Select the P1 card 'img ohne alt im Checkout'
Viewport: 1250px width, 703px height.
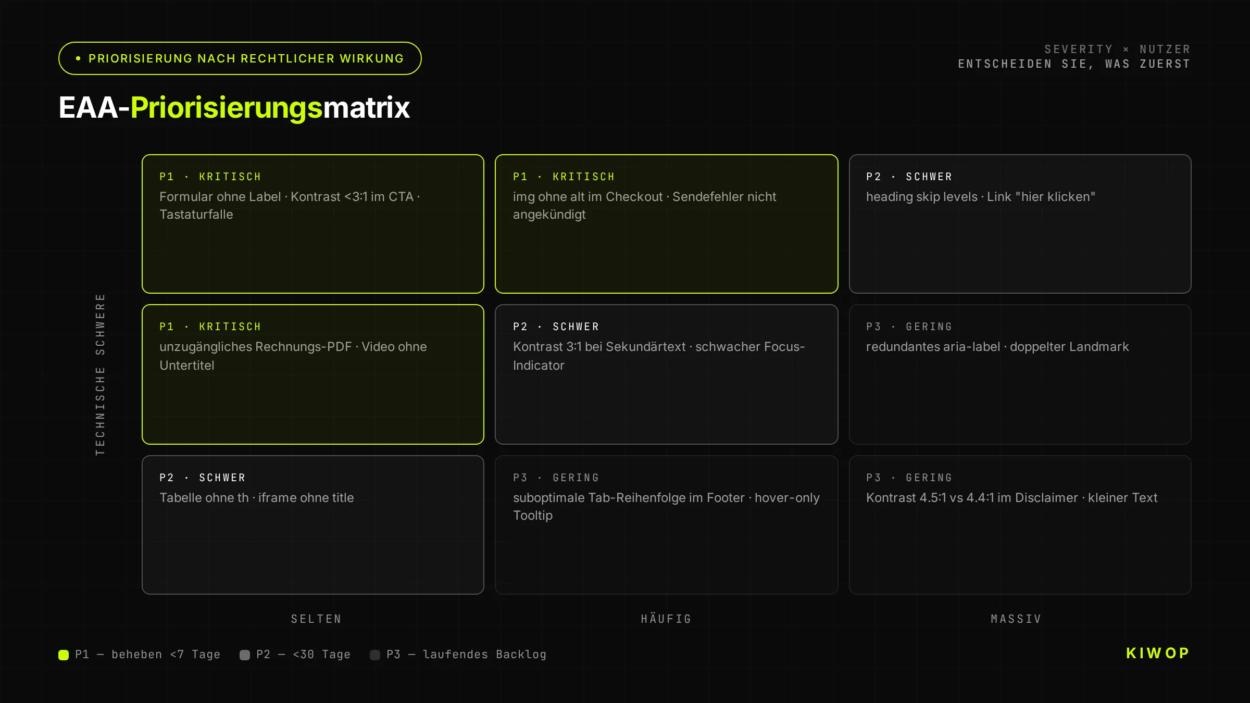click(x=667, y=224)
